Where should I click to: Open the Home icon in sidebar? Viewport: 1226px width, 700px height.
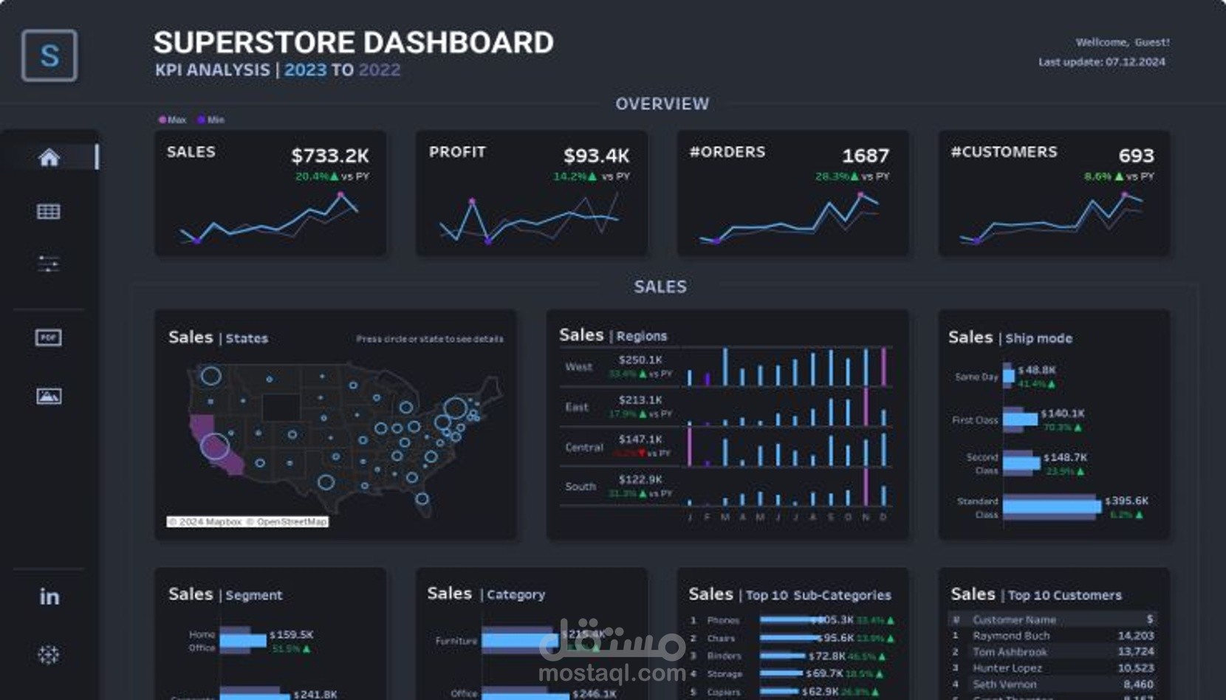tap(49, 157)
